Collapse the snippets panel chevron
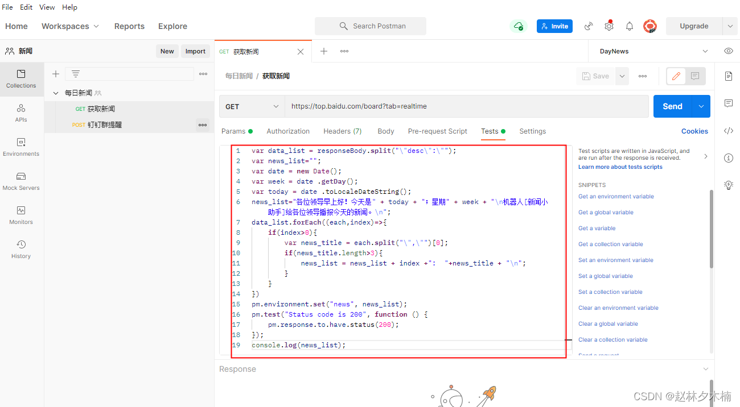Screen dimensions: 740x407 click(706, 156)
